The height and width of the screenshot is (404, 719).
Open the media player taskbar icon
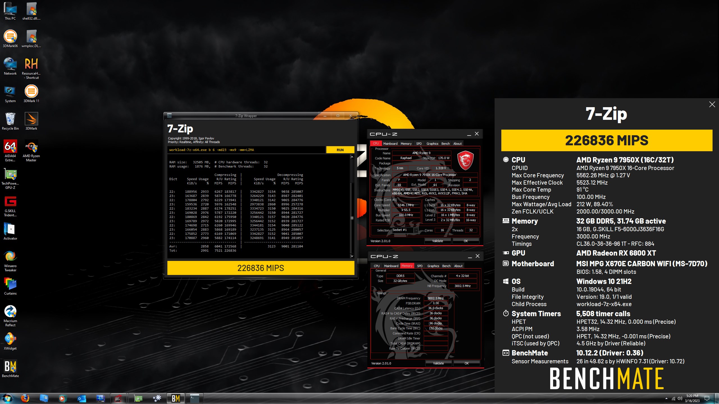point(62,398)
